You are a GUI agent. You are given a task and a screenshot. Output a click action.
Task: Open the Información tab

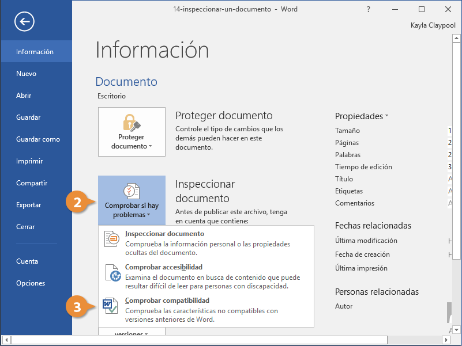click(35, 52)
